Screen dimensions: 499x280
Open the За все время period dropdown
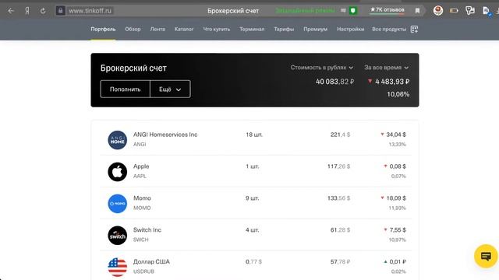coord(387,68)
